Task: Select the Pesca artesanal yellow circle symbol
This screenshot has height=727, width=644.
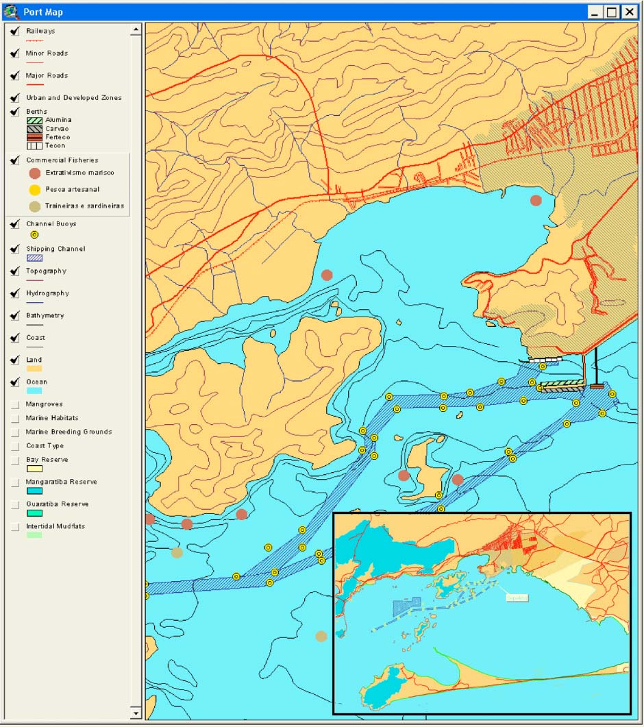Action: click(34, 190)
